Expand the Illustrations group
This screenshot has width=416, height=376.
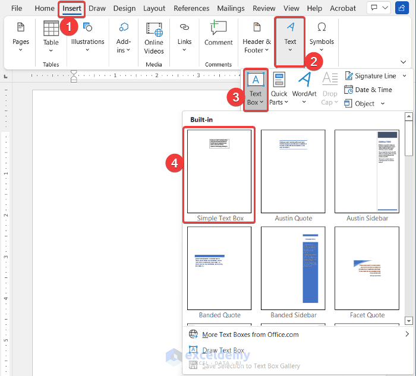(x=87, y=37)
